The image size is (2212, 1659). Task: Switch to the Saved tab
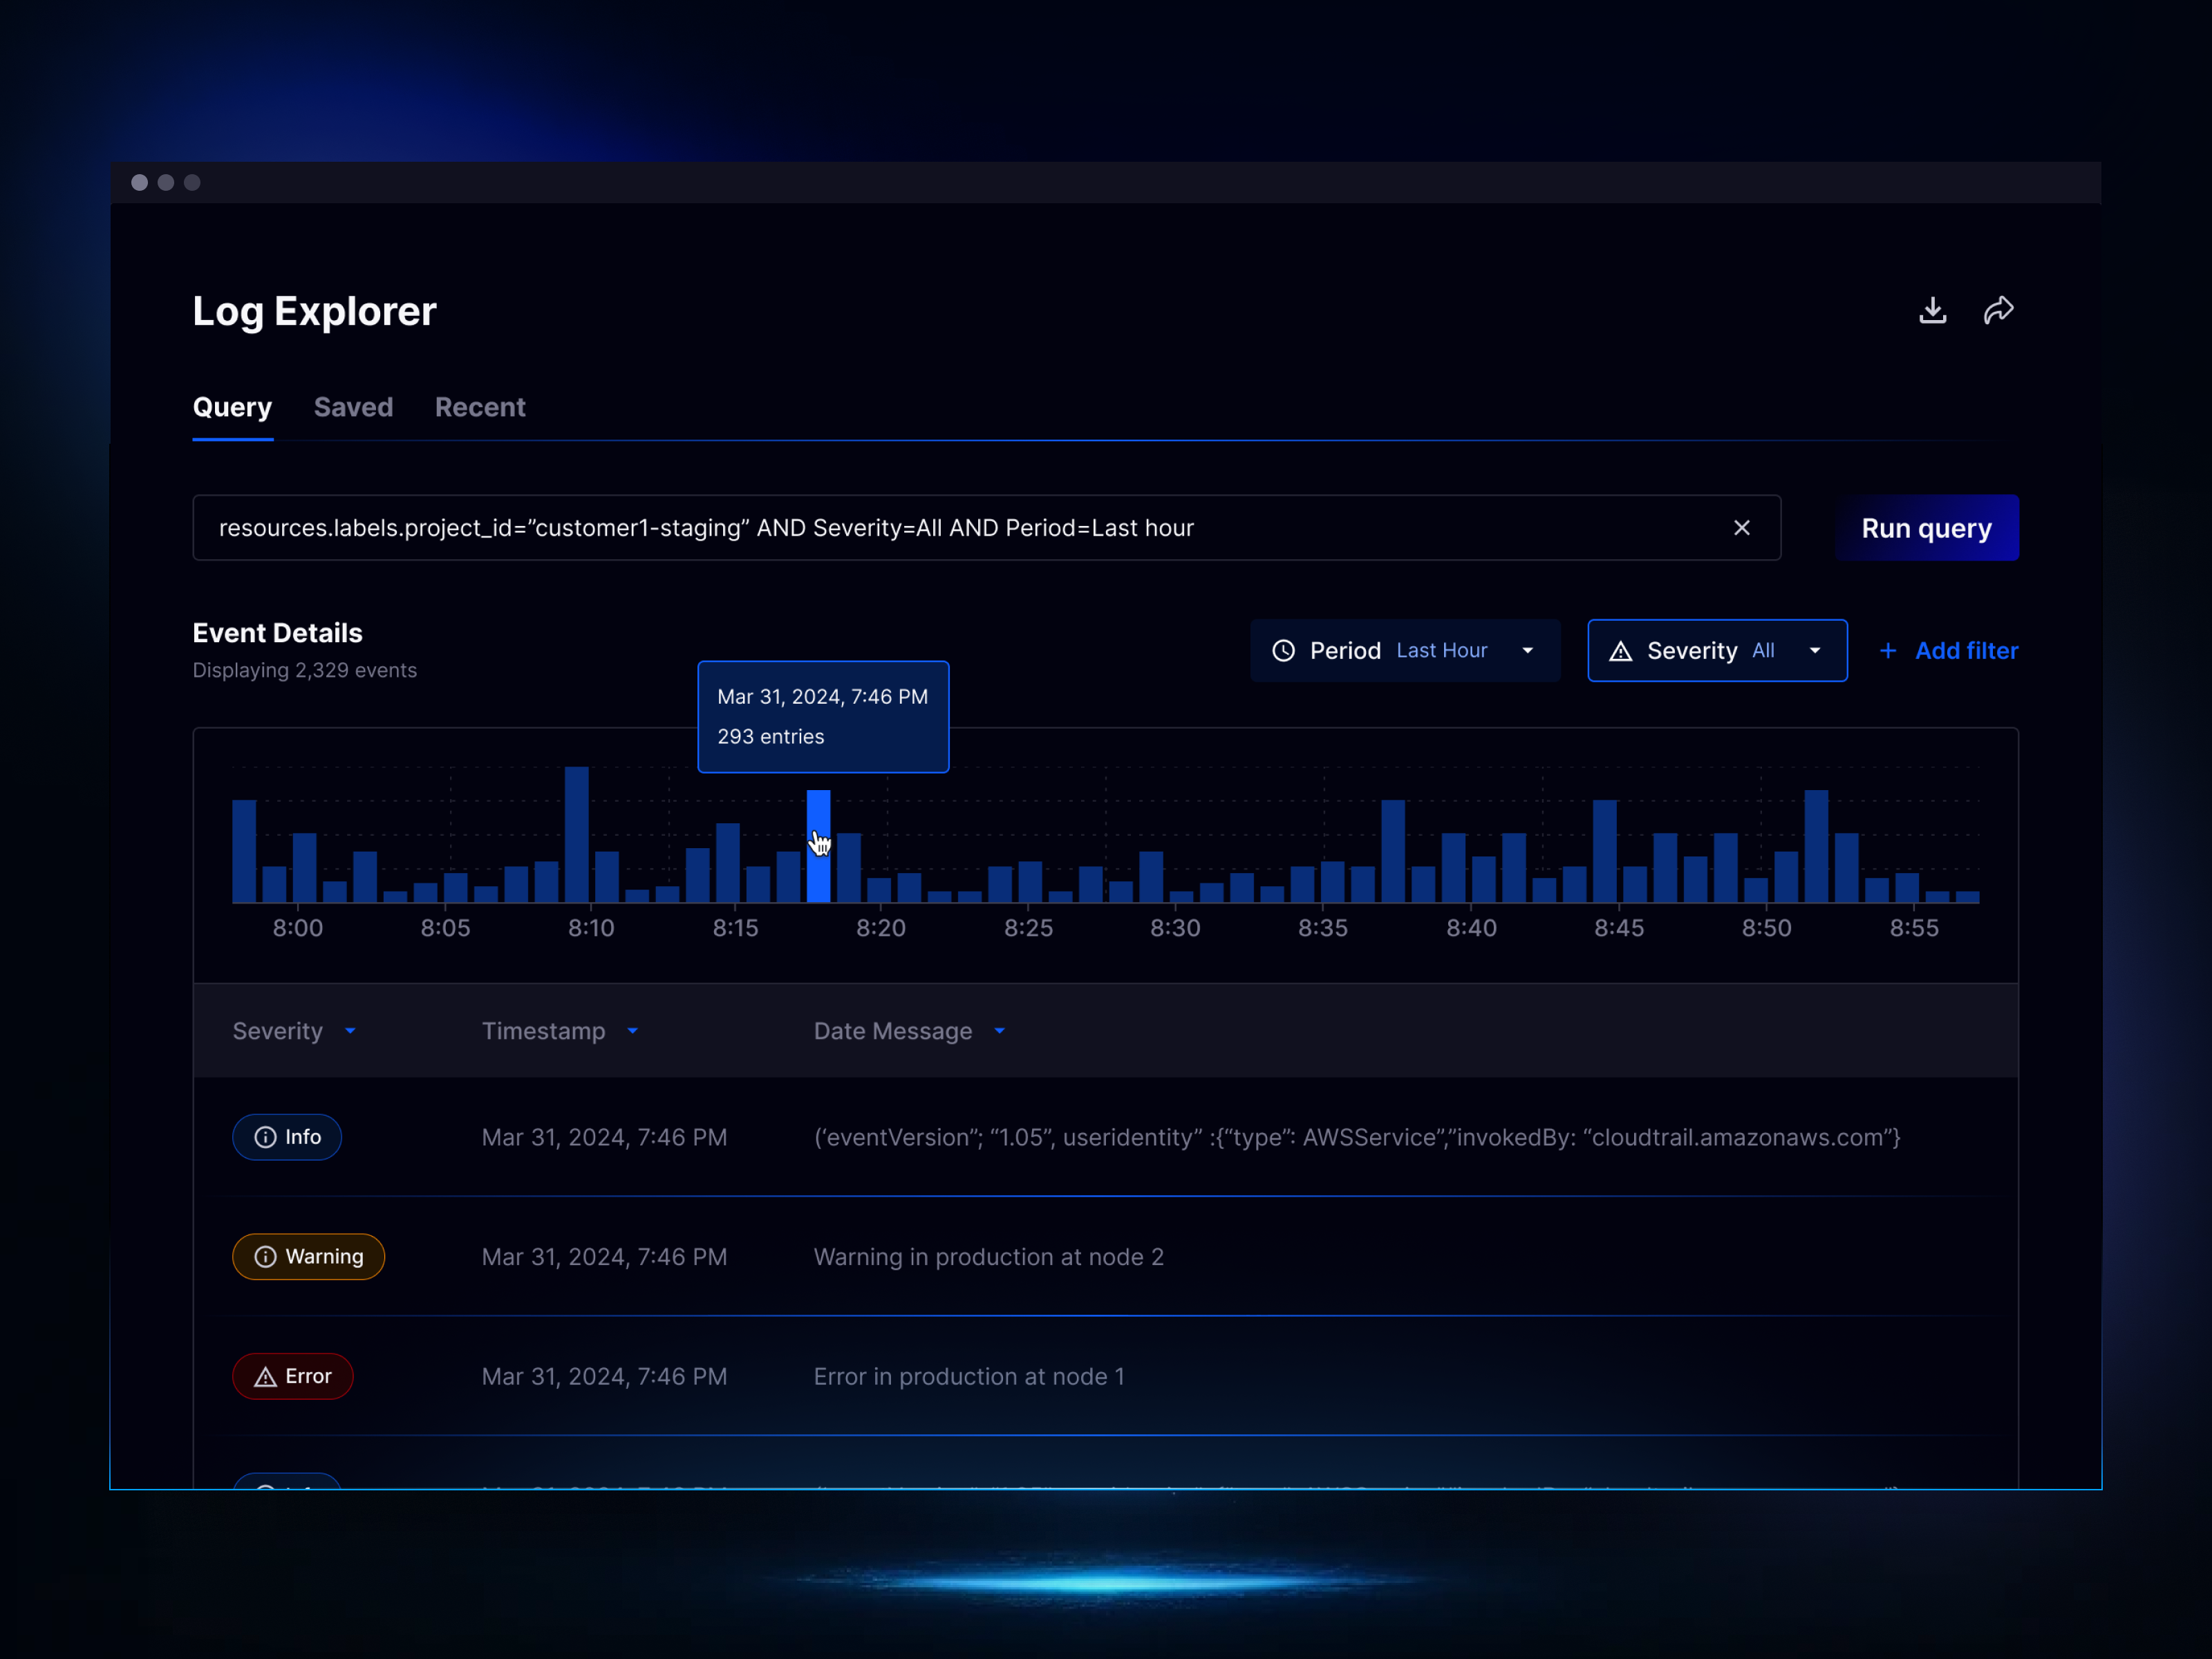pos(353,407)
